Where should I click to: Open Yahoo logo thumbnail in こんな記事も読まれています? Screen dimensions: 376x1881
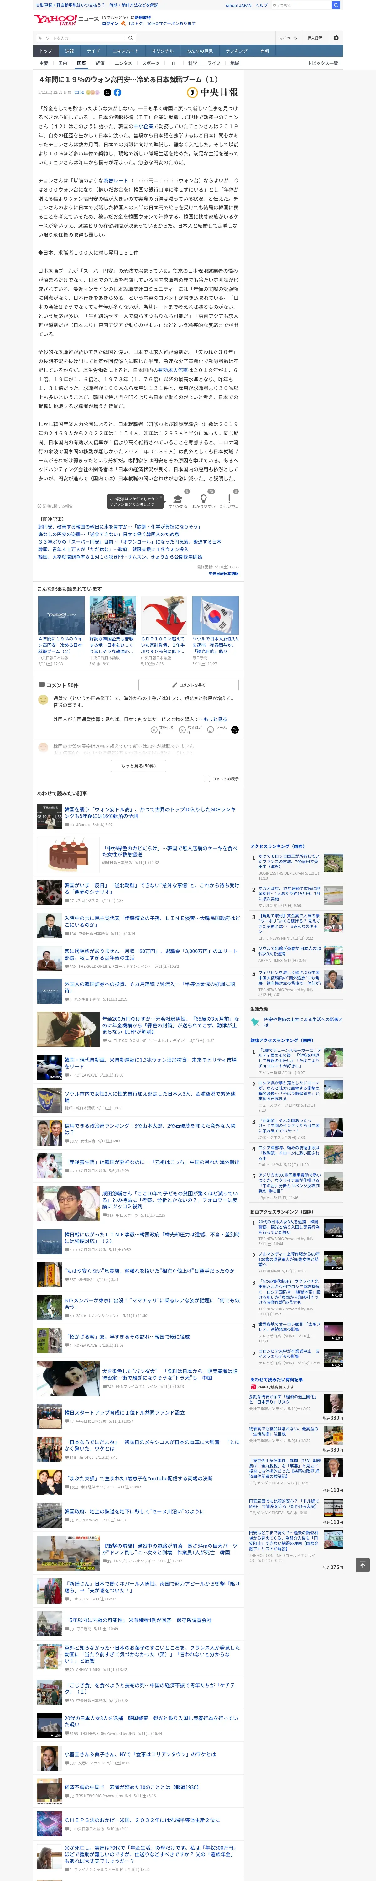point(61,615)
